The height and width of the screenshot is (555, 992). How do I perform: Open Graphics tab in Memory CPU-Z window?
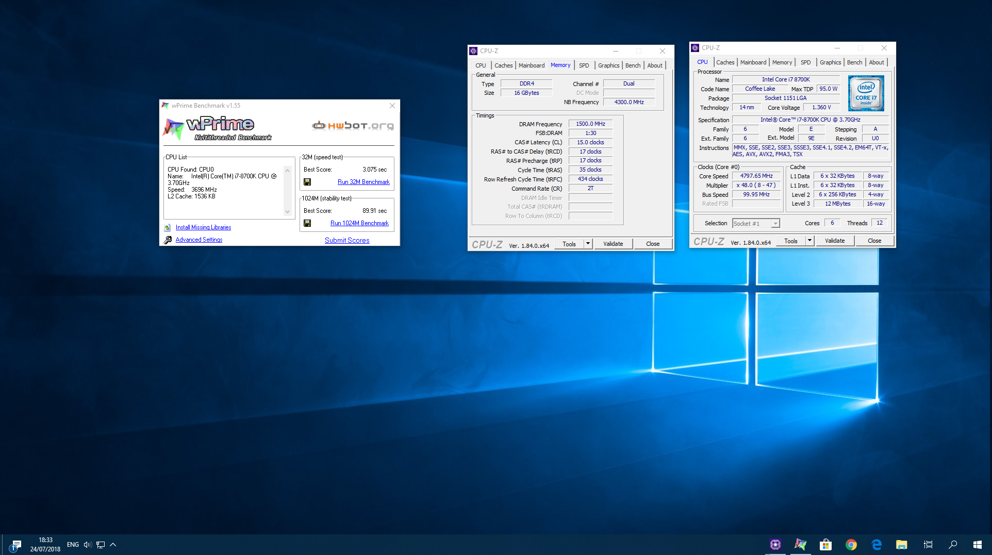click(x=608, y=65)
